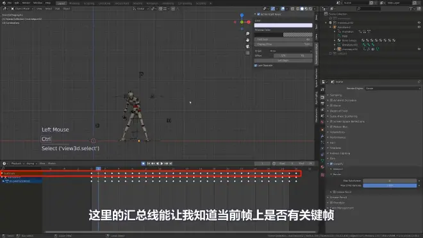Click the navigation axis gizmo Z handle
This screenshot has width=423, height=238.
coord(242,15)
